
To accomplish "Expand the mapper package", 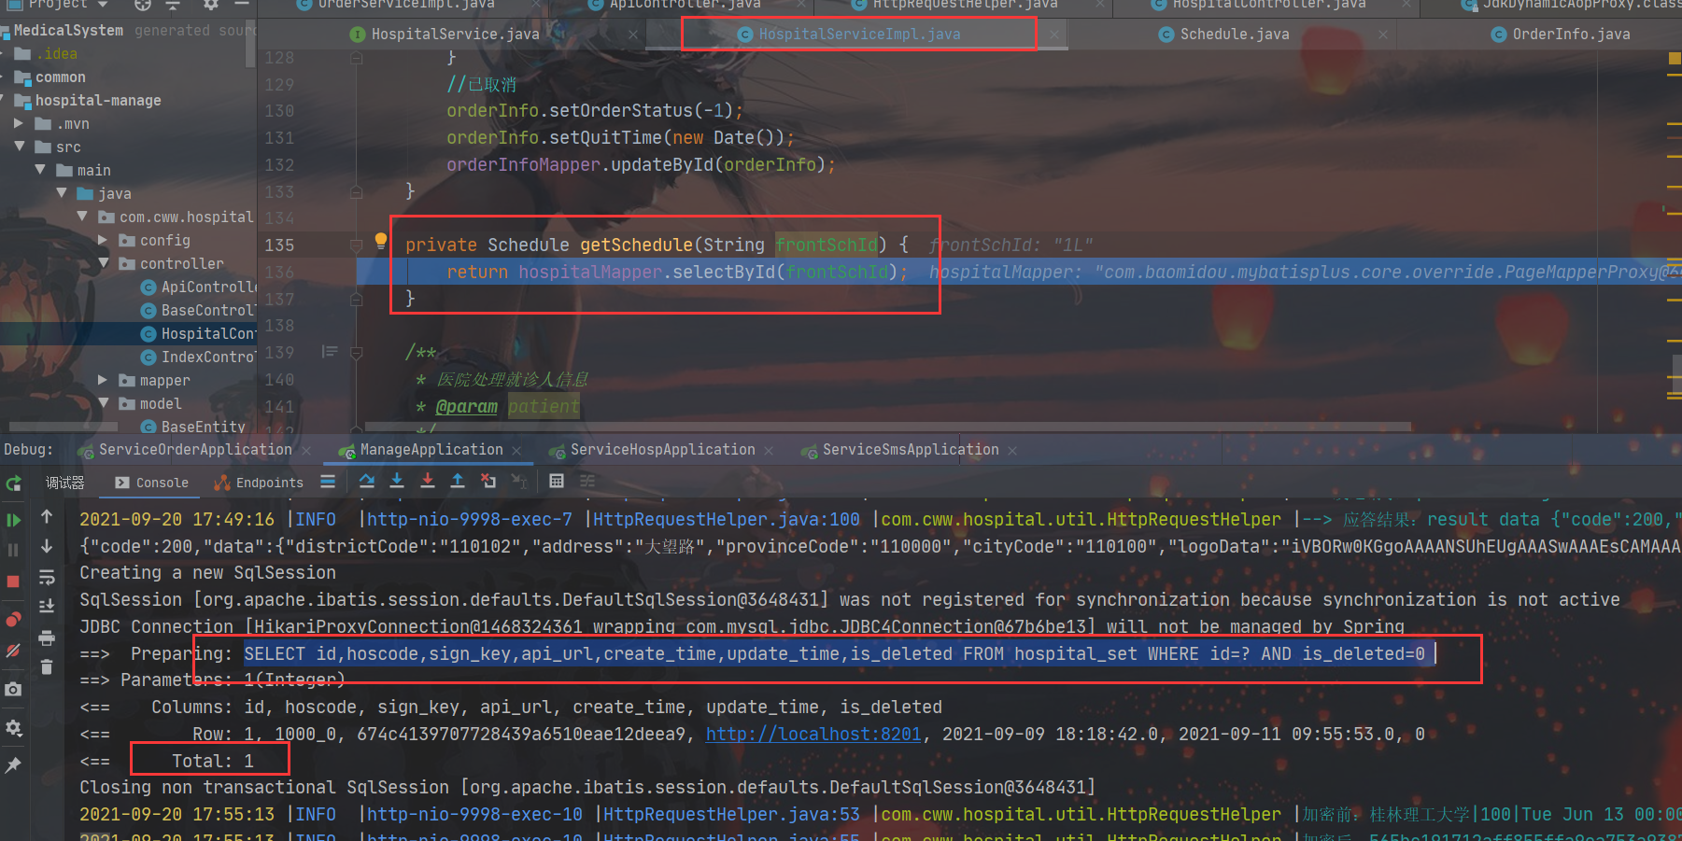I will coord(103,380).
